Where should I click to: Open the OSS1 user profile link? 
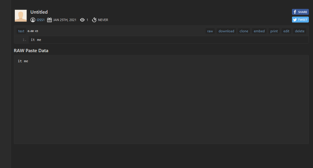41,20
